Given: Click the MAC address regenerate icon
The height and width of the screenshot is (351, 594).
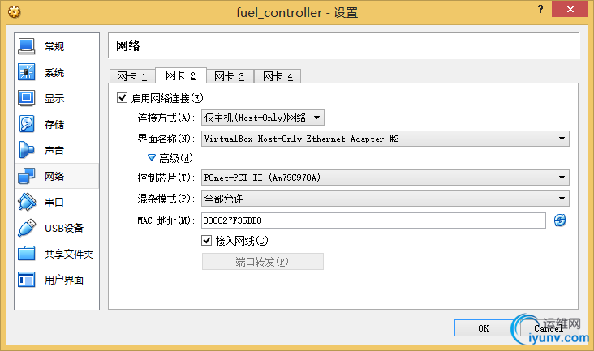Looking at the screenshot, I should pos(560,220).
